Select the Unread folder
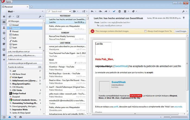 click(x=25, y=25)
